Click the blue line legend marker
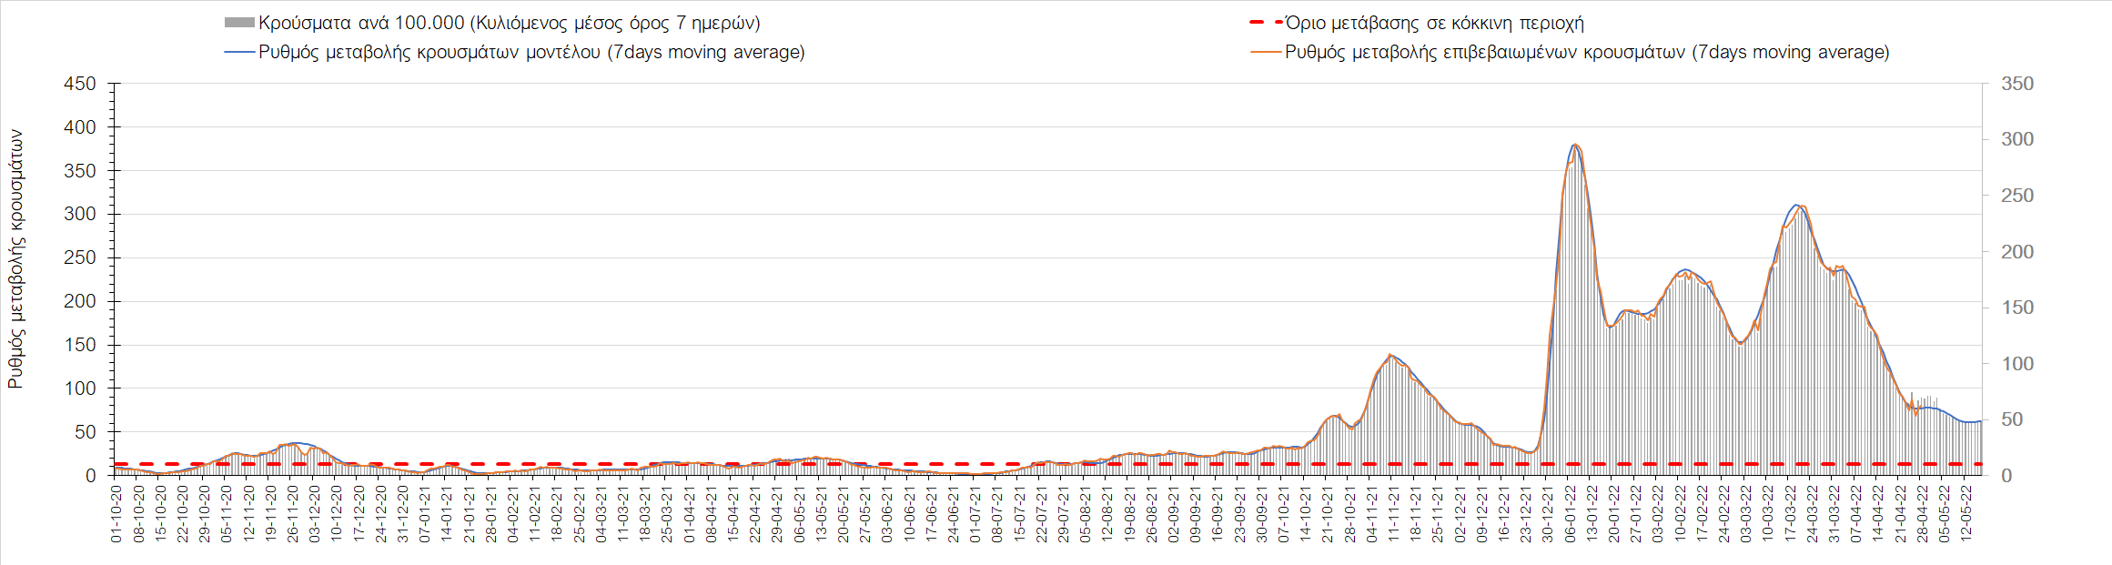This screenshot has height=565, width=2112. point(239,53)
